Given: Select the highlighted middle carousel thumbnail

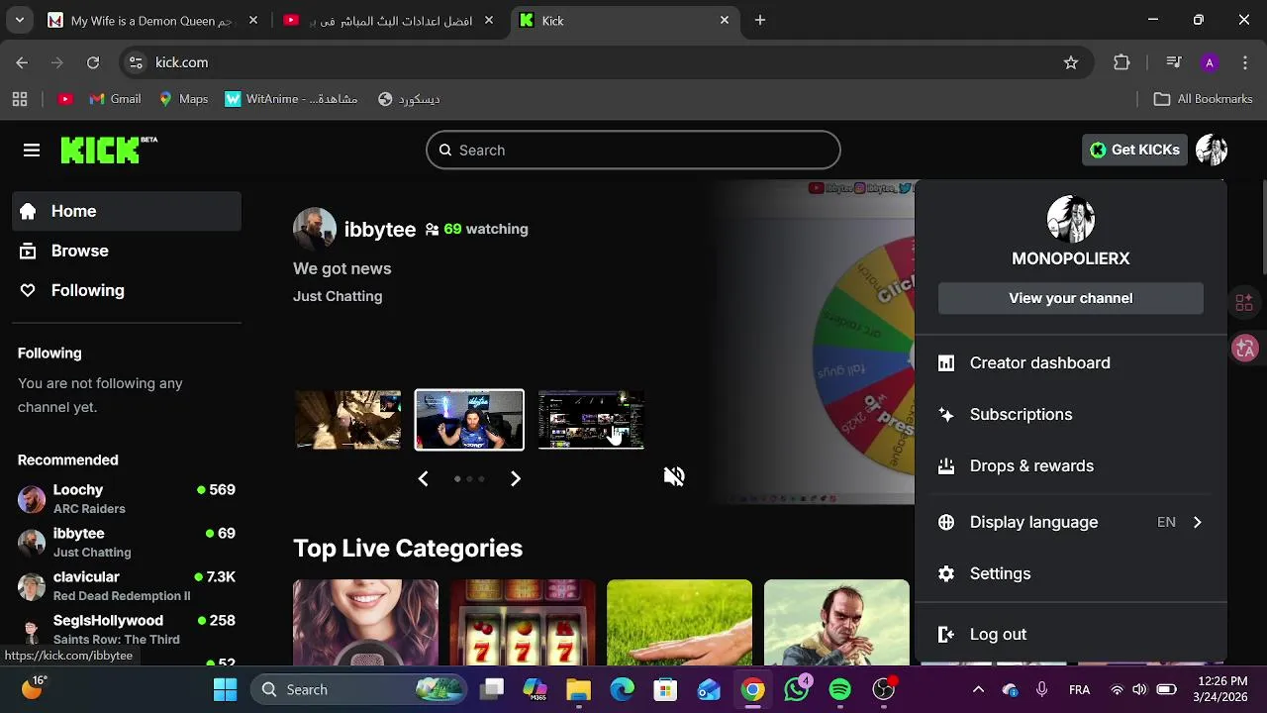Looking at the screenshot, I should click(x=469, y=420).
